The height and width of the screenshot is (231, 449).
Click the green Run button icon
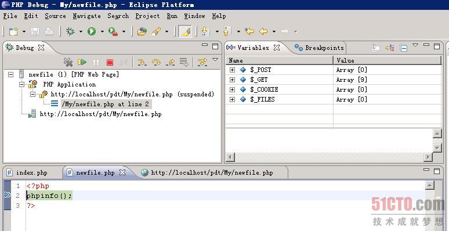point(92,31)
